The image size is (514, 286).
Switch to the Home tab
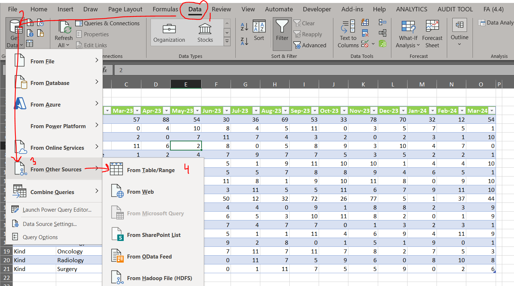(39, 9)
